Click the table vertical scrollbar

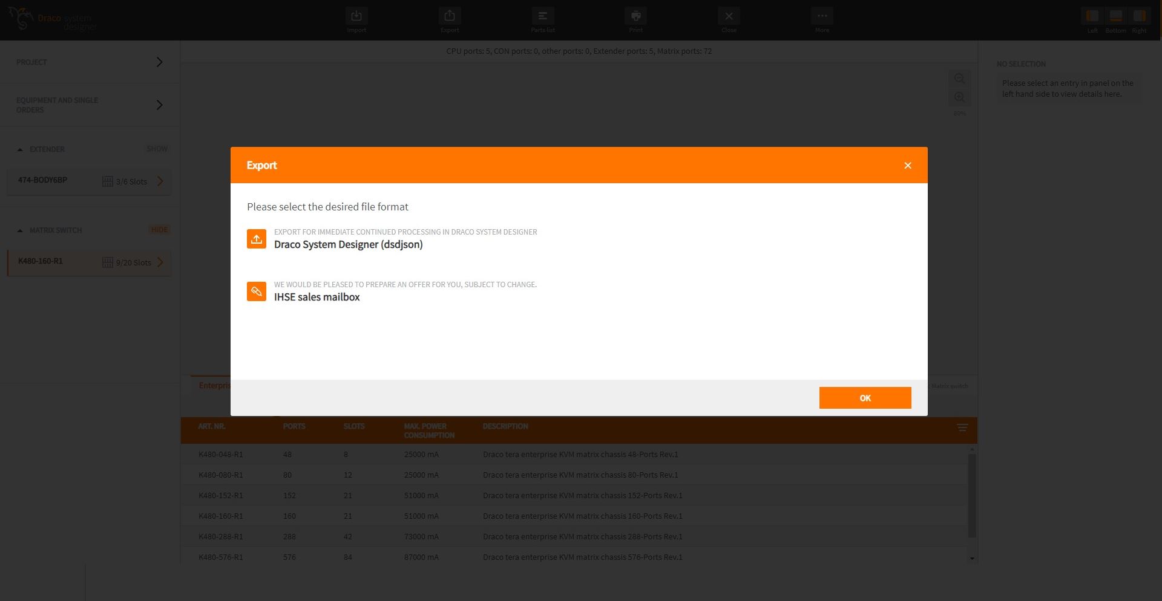[x=972, y=496]
